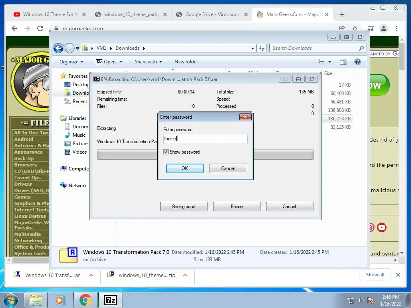Close the Enter password dialog

pyautogui.click(x=245, y=117)
